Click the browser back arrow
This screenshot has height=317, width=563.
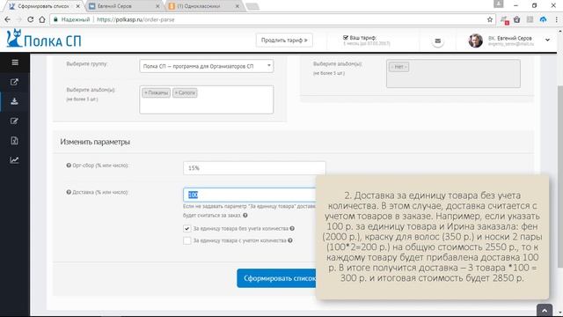(8, 19)
